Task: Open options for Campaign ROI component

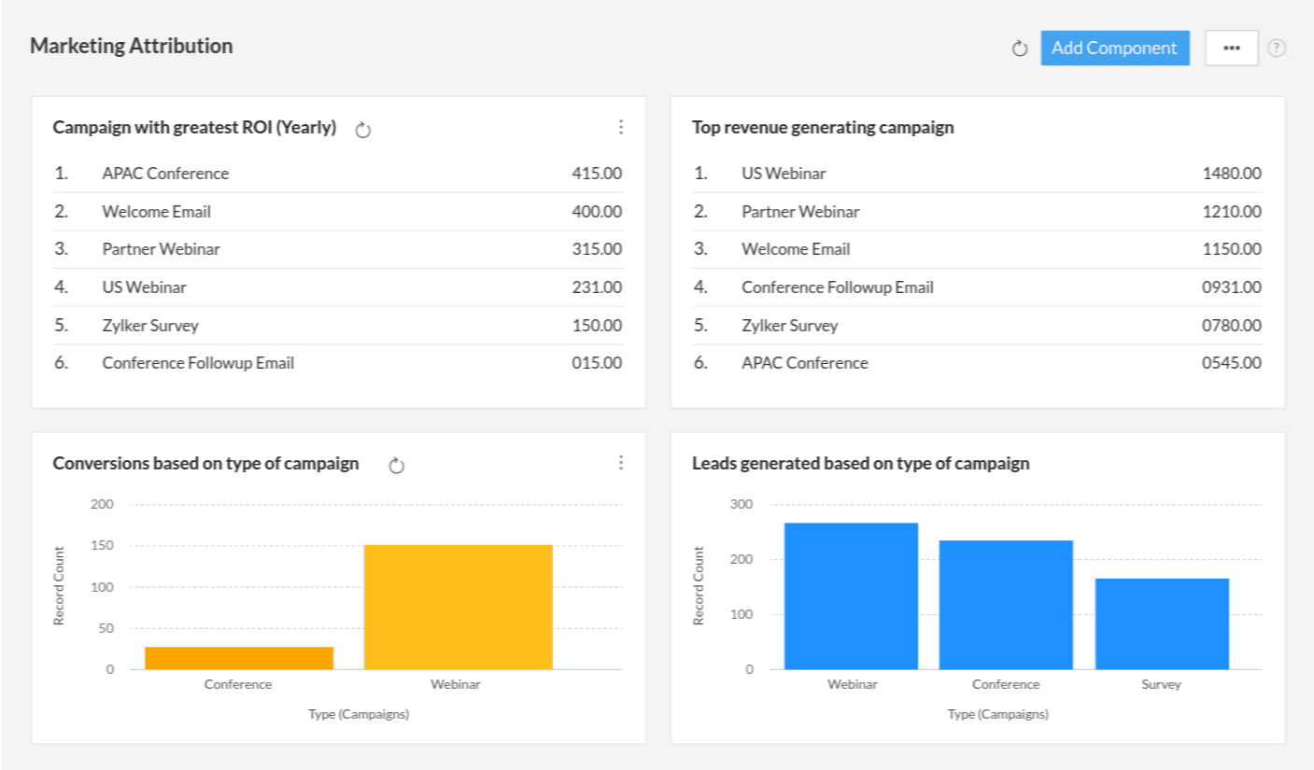Action: [621, 128]
